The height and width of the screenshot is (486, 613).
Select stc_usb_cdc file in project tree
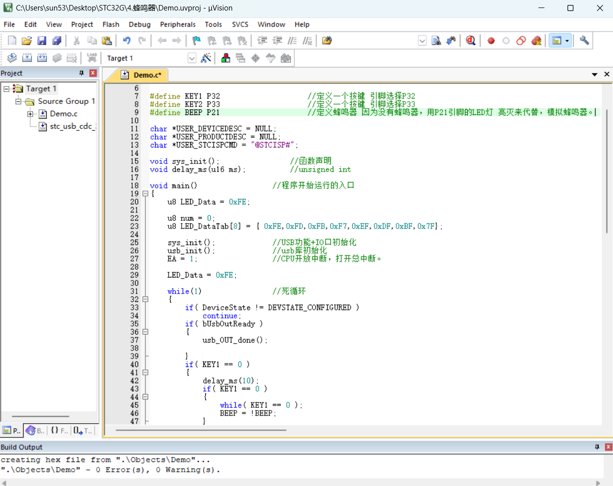pos(72,126)
